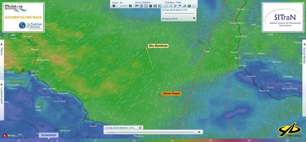Toggle the flag overlay icon

180,6
